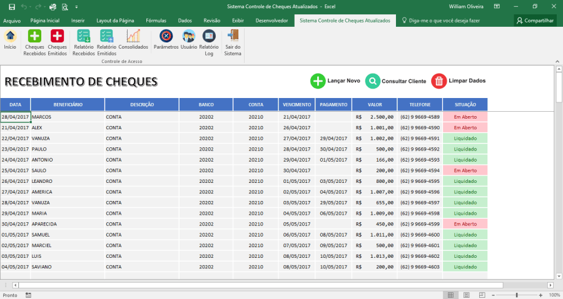This screenshot has height=299, width=563.
Task: Open the Arquivo tab
Action: [12, 21]
